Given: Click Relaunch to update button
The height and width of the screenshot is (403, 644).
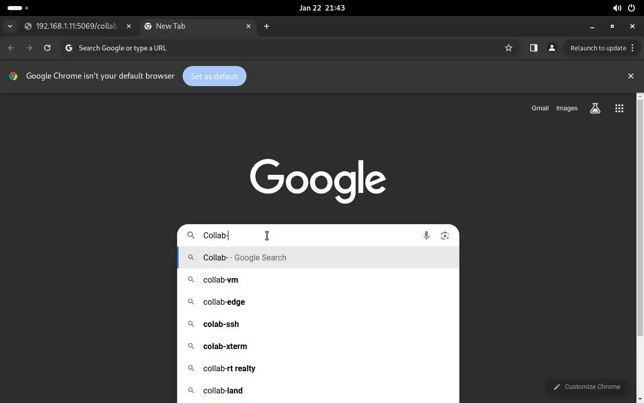Looking at the screenshot, I should pos(601,48).
